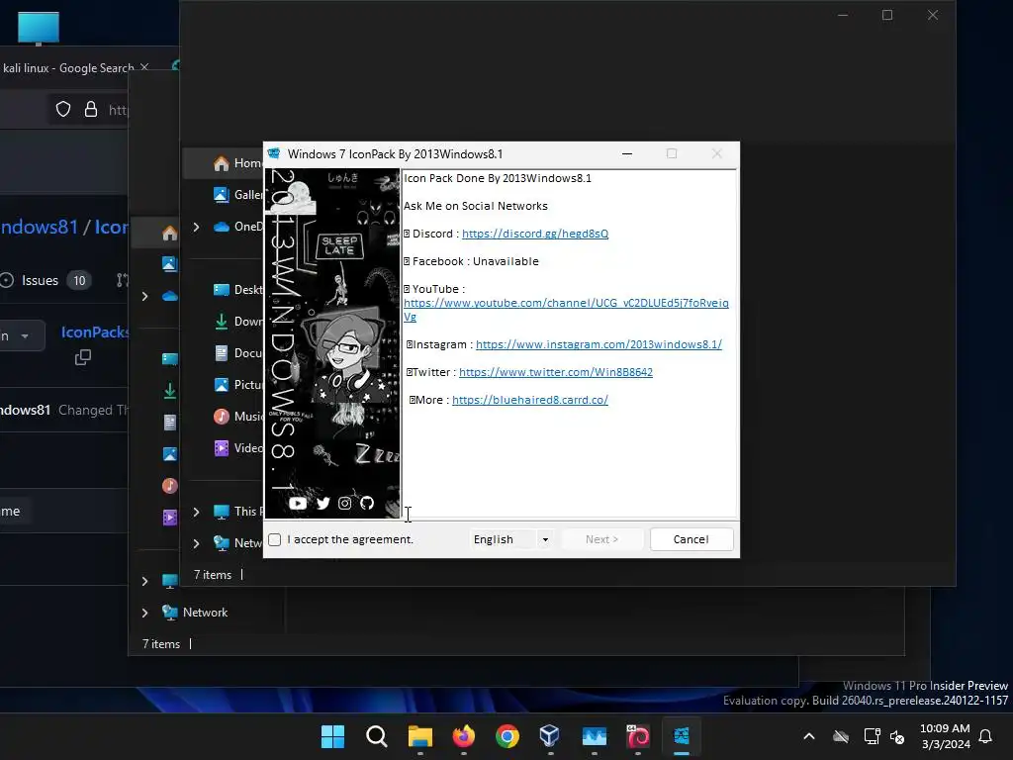
Task: Open Music folder in front Explorer
Action: (x=236, y=417)
